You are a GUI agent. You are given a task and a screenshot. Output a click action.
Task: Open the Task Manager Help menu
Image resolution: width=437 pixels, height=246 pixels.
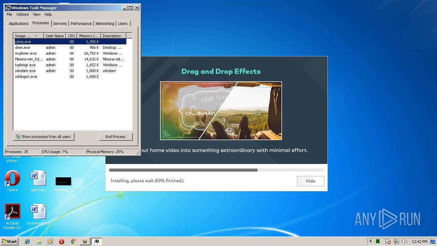(x=48, y=14)
